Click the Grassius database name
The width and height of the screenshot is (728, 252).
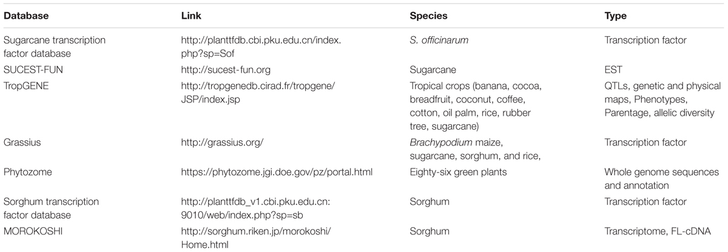coord(22,143)
